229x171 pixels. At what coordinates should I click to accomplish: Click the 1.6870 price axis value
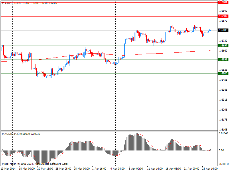223,21
